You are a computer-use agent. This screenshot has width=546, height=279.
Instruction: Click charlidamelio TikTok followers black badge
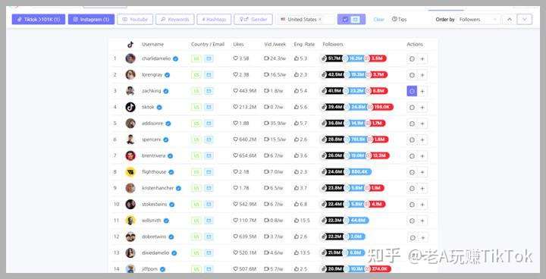(333, 58)
